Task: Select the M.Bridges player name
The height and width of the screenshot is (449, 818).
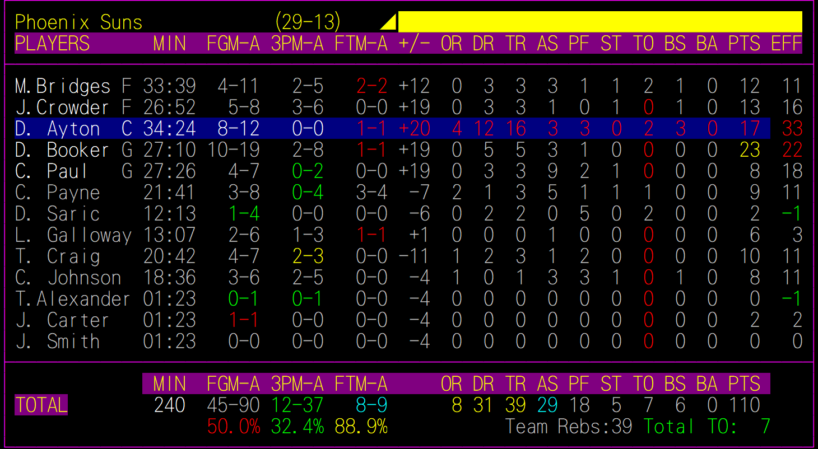Action: point(63,86)
